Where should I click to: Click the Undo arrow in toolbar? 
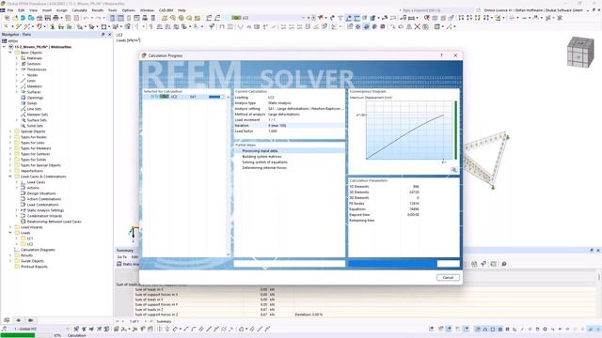86,18
